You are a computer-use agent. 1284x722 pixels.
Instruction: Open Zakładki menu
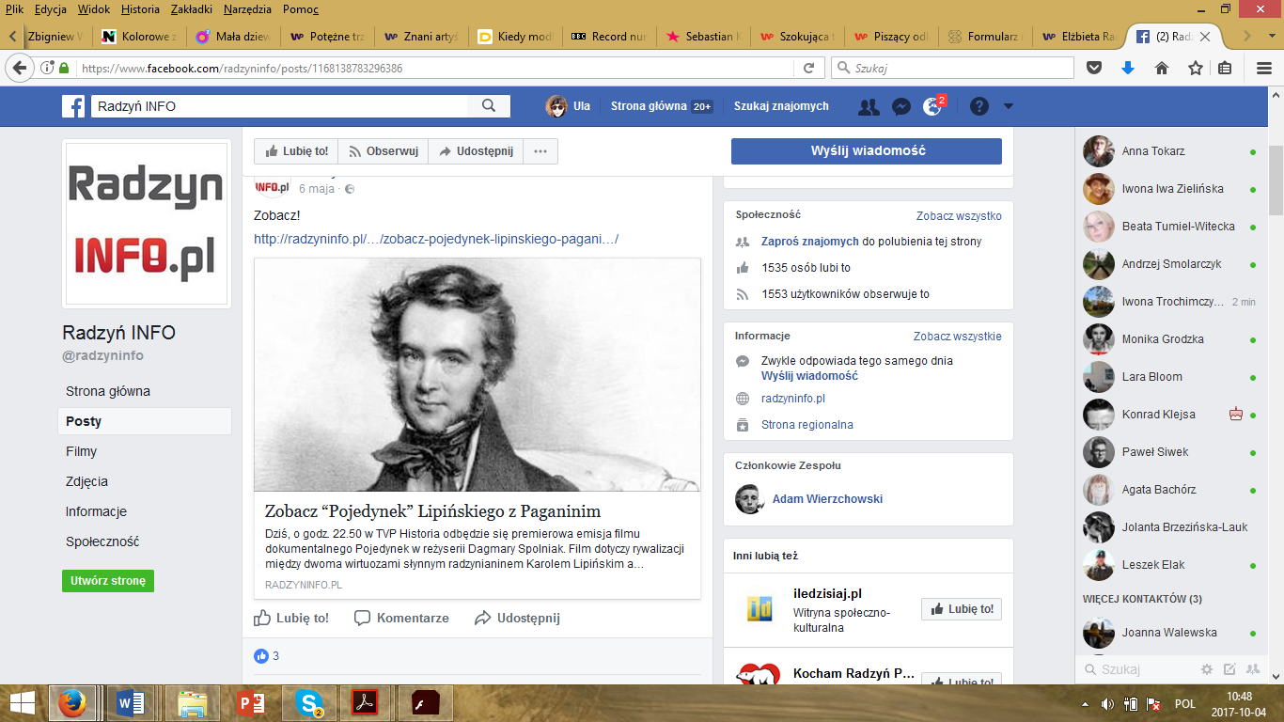192,9
